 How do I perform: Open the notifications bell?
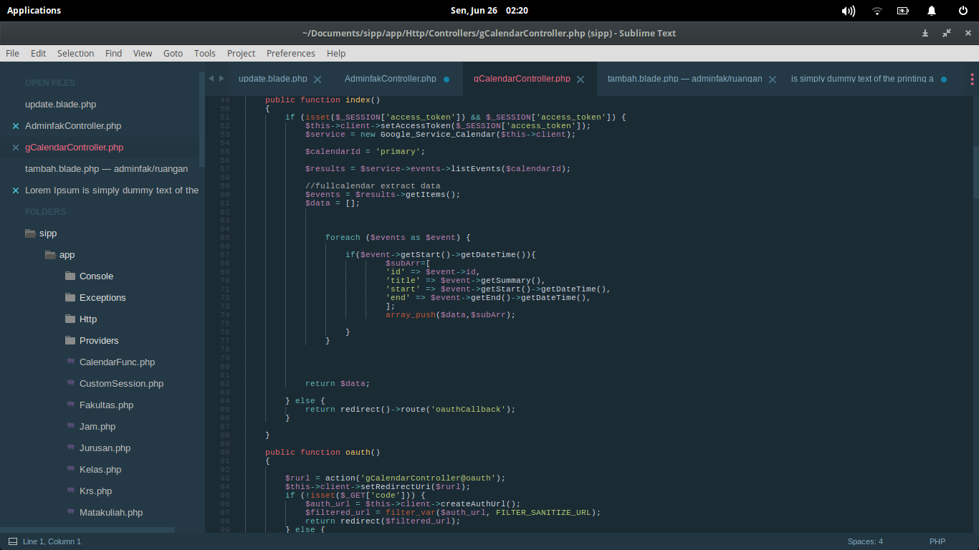[932, 11]
